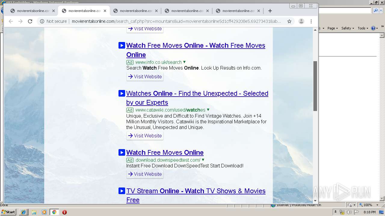Click Visit Website button under downspeedtest ad
385x216 pixels.
145,174
